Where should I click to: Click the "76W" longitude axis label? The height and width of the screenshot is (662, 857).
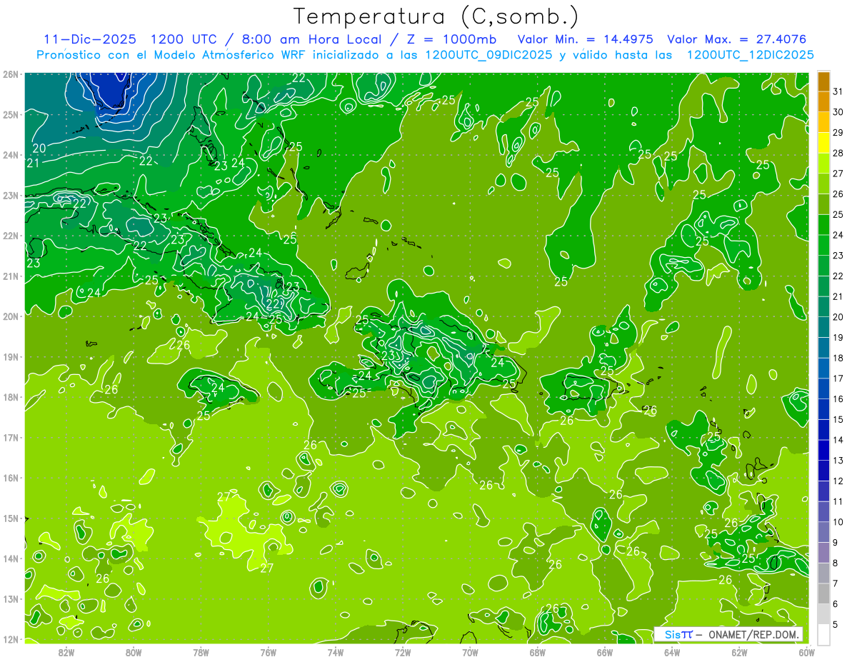pyautogui.click(x=269, y=652)
